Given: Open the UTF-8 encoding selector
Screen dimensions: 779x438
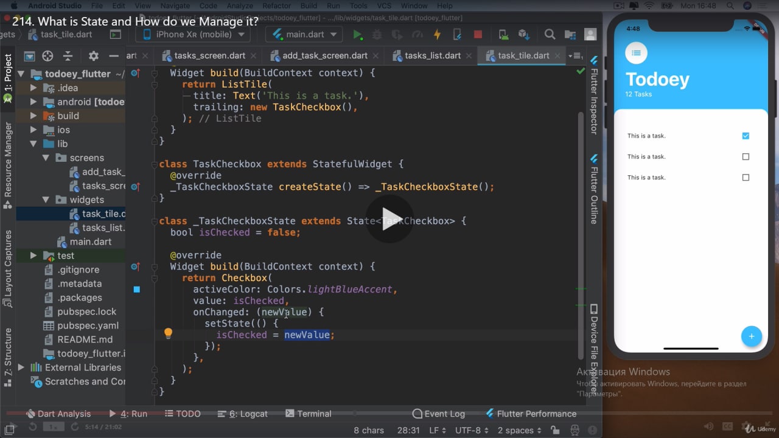Looking at the screenshot, I should 472,430.
